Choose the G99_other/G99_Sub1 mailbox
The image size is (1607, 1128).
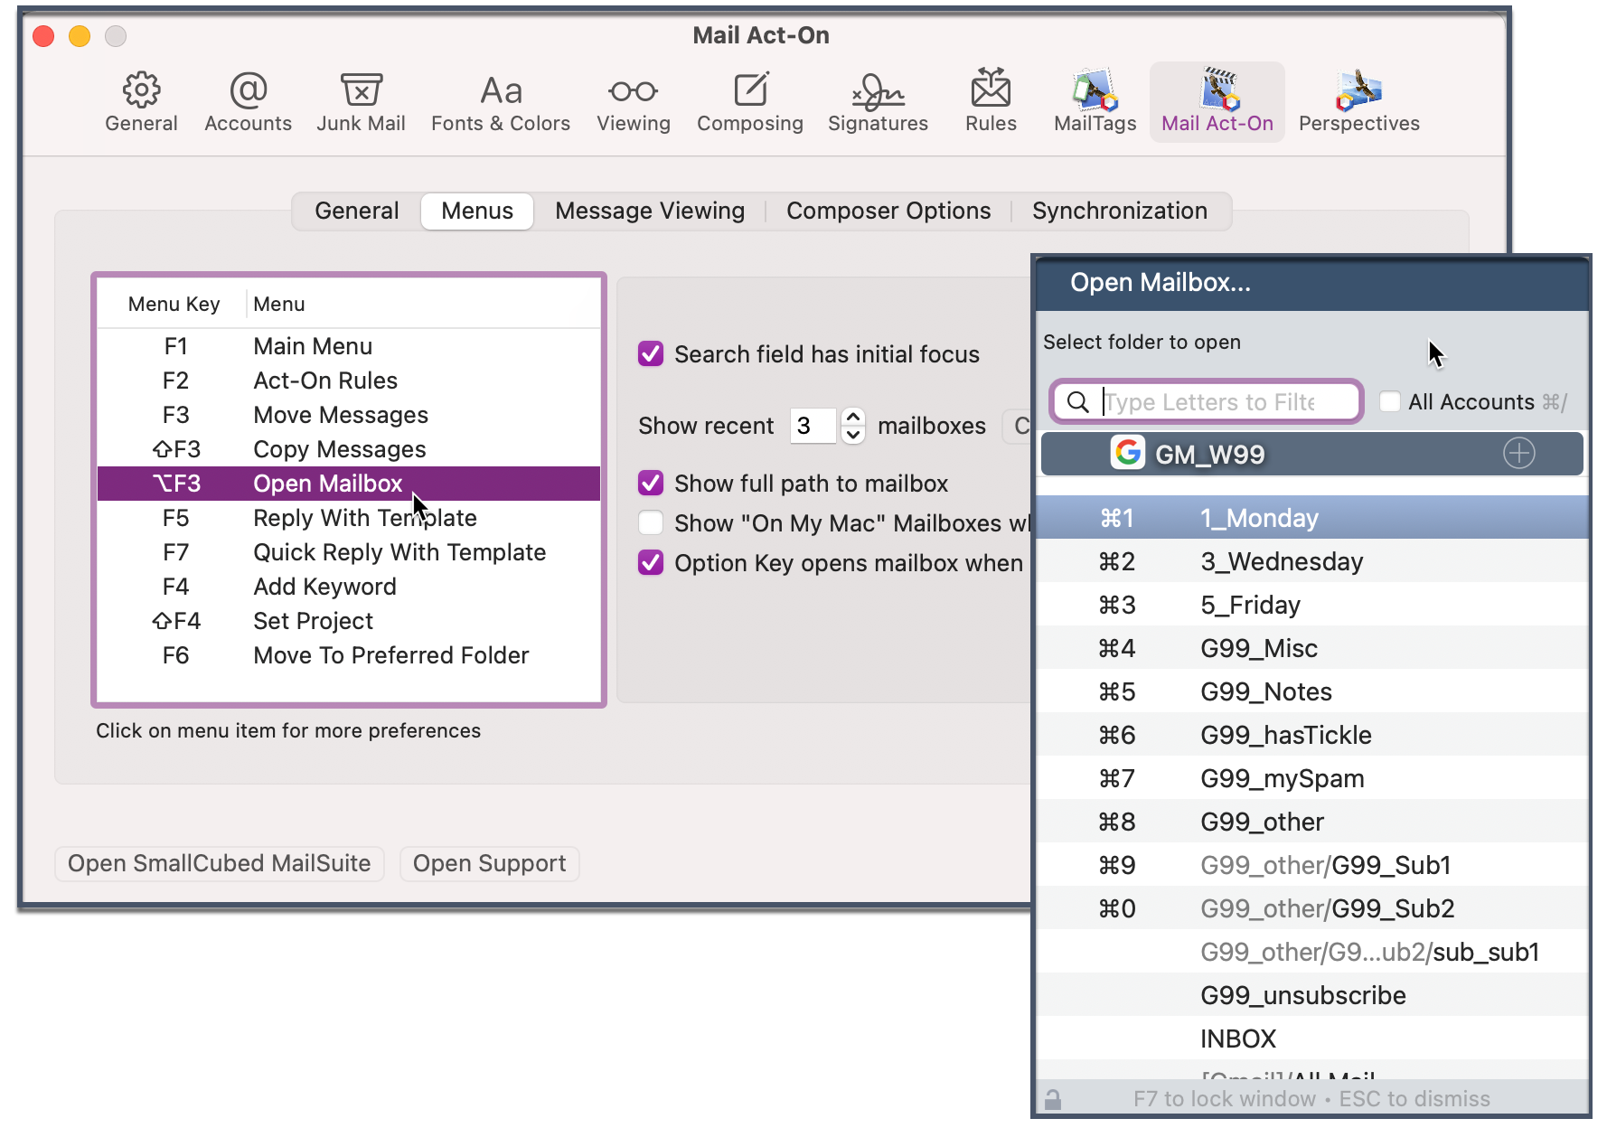pyautogui.click(x=1311, y=865)
